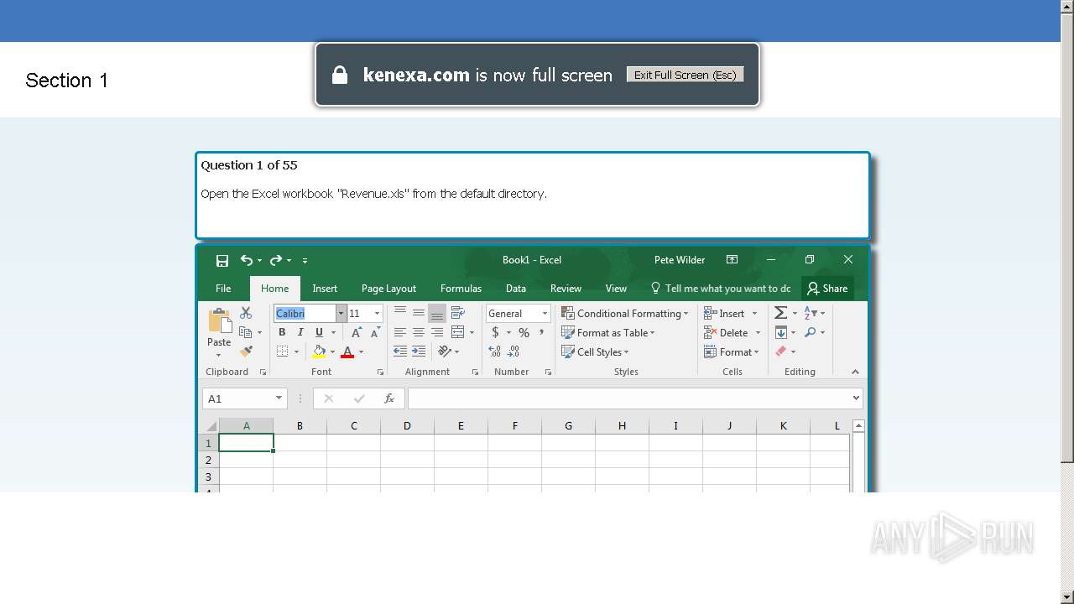Viewport: 1074px width, 604px height.
Task: Apply the red font color
Action: [347, 351]
